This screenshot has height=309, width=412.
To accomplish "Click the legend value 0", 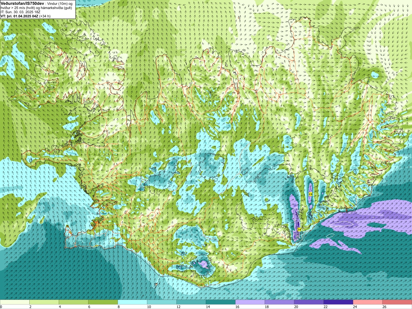I will point(1,307).
